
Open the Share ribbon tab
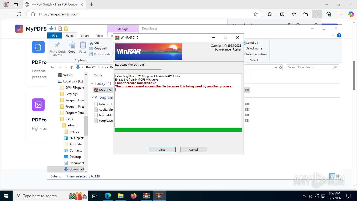click(x=85, y=36)
